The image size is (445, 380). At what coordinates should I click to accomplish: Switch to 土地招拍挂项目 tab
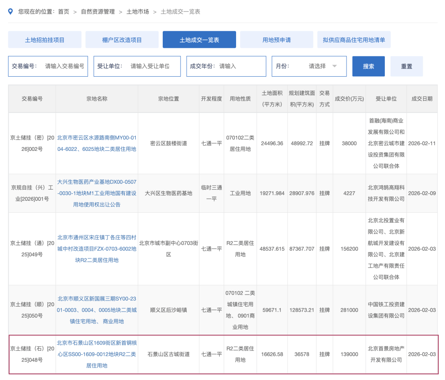coord(45,40)
